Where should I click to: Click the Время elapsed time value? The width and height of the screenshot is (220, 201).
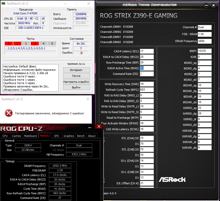click(x=81, y=44)
